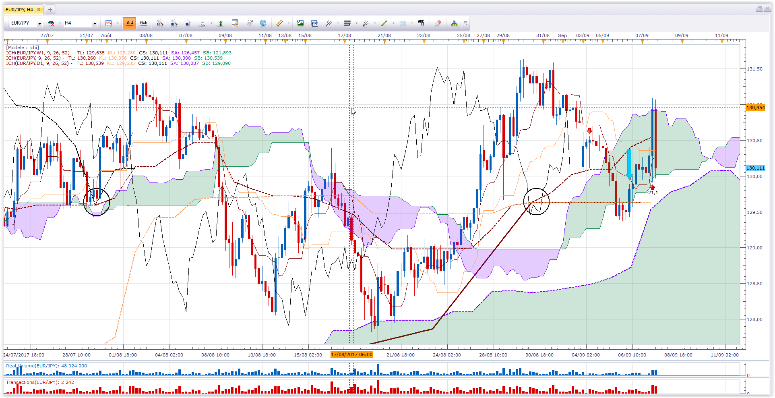Click the 131,50 price axis label
Screen dimensions: 775x398
[755, 69]
